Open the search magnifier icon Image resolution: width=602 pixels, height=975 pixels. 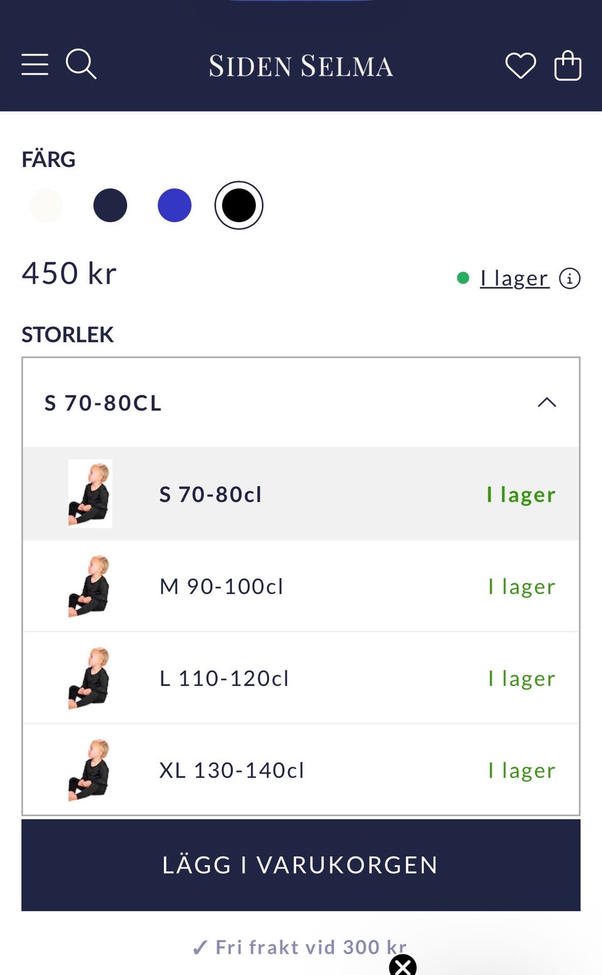[x=81, y=64]
